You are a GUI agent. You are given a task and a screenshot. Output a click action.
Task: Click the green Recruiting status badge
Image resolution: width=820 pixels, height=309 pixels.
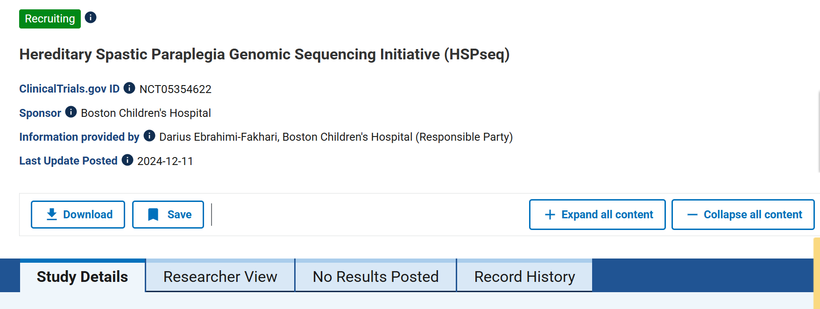pyautogui.click(x=50, y=19)
